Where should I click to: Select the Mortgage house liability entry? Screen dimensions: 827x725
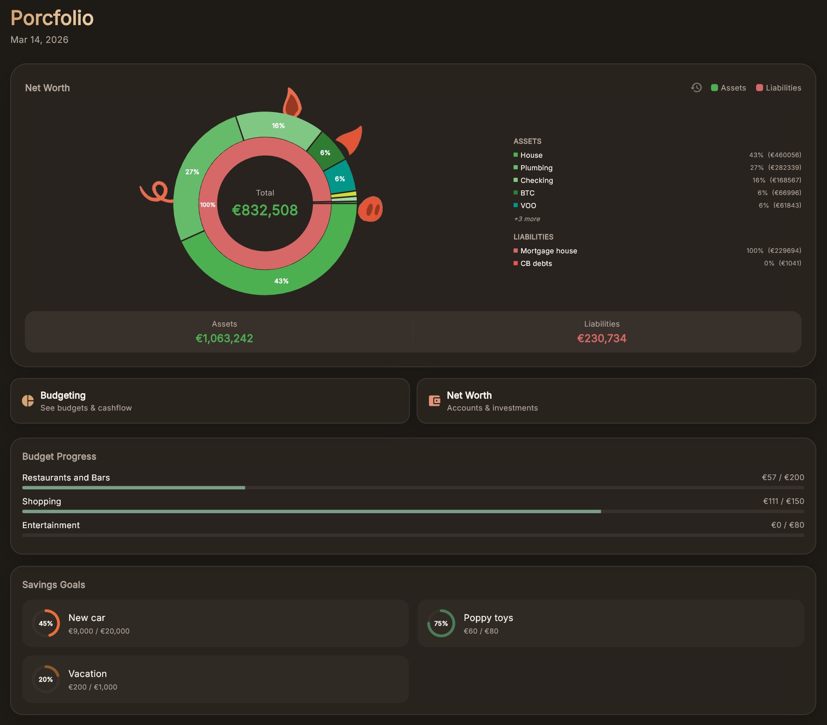coord(549,251)
